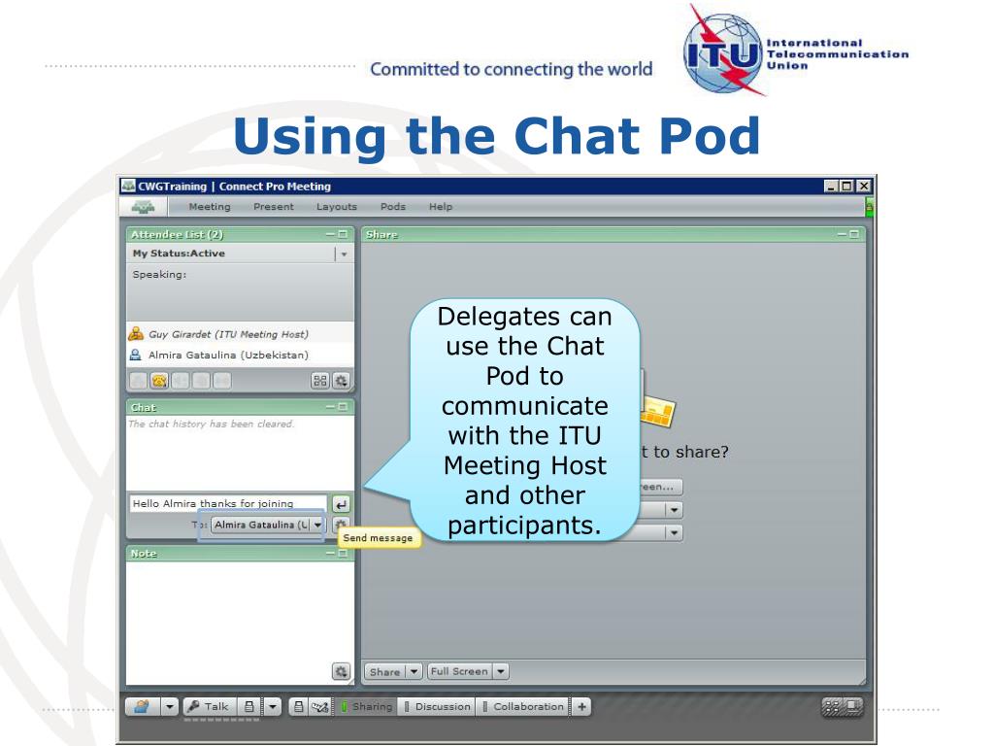
Task: Click the handshake connection icon
Action: point(319,706)
